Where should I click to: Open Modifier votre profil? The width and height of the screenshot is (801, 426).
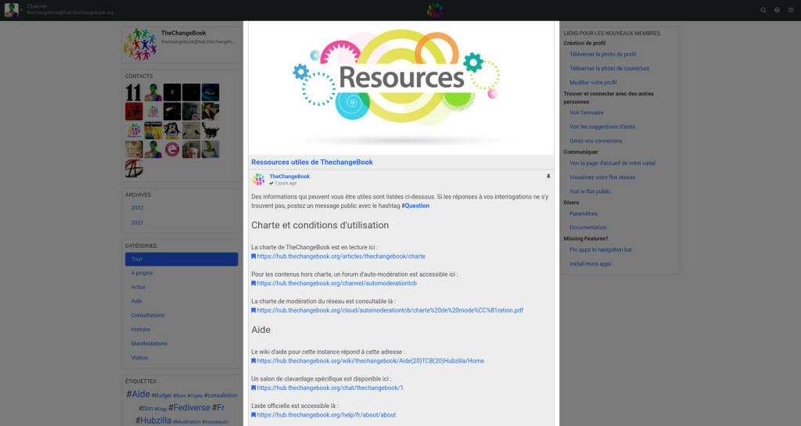click(x=593, y=83)
